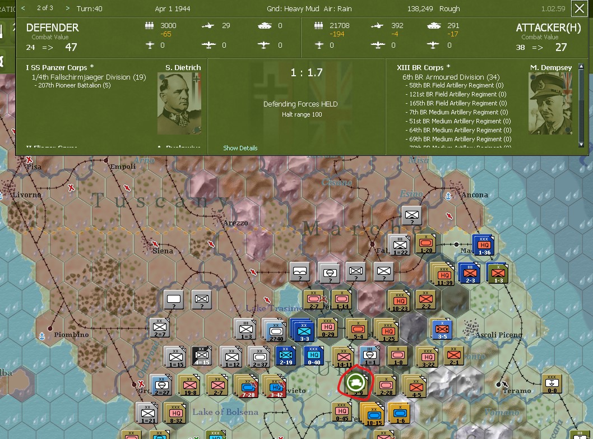Image resolution: width=593 pixels, height=439 pixels.
Task: Select the HQ 11-39 counter
Action: pyautogui.click(x=443, y=274)
